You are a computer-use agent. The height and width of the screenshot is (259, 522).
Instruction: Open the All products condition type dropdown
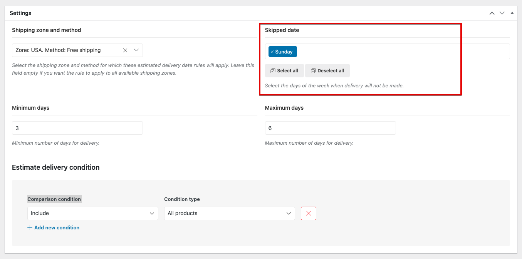[x=229, y=213]
